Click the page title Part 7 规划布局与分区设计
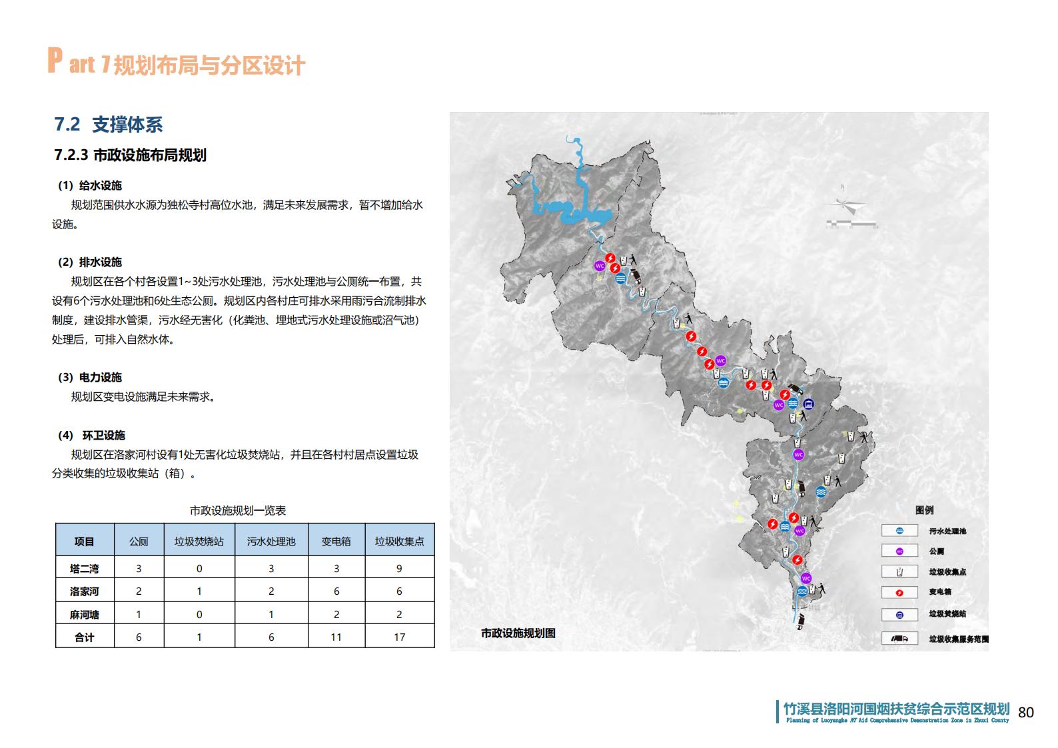1058x748 pixels. (176, 62)
